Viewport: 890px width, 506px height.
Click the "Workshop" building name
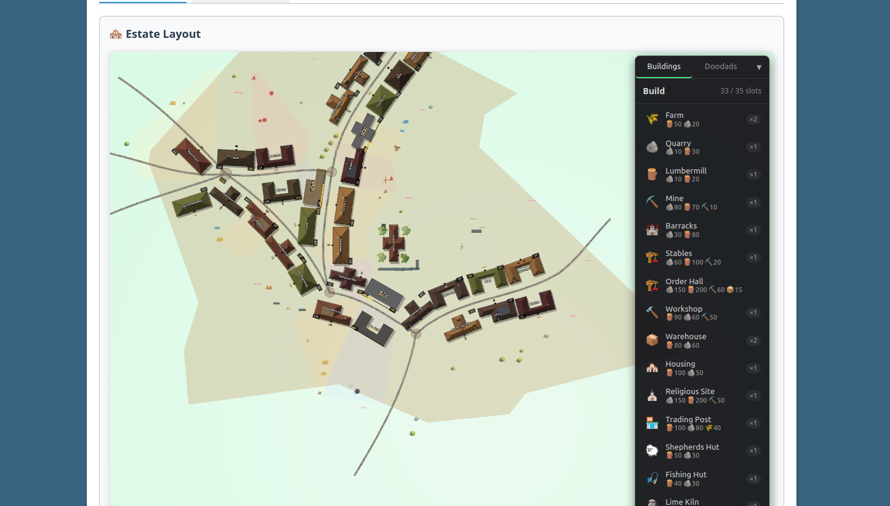click(x=684, y=309)
